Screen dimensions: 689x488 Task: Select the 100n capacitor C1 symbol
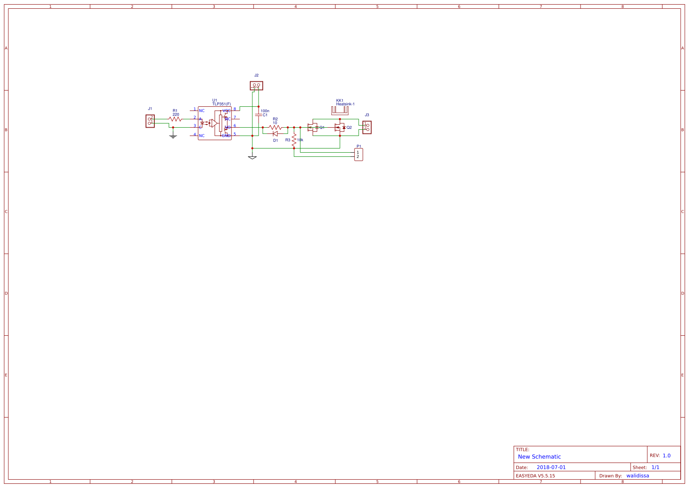point(258,114)
